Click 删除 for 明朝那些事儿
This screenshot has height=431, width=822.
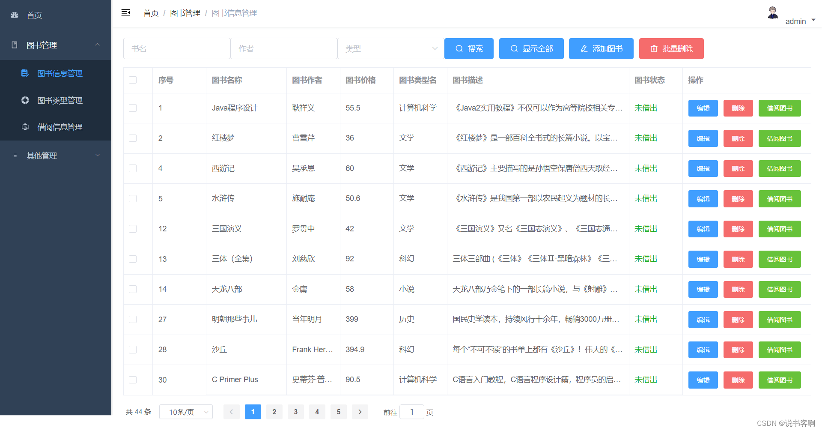tap(738, 320)
